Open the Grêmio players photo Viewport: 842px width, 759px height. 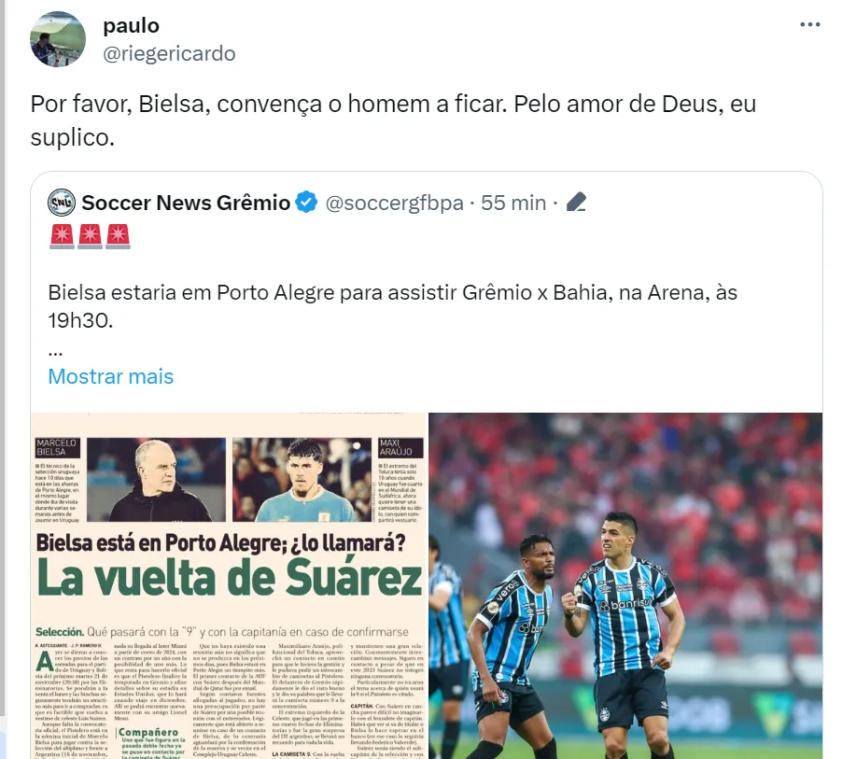625,585
